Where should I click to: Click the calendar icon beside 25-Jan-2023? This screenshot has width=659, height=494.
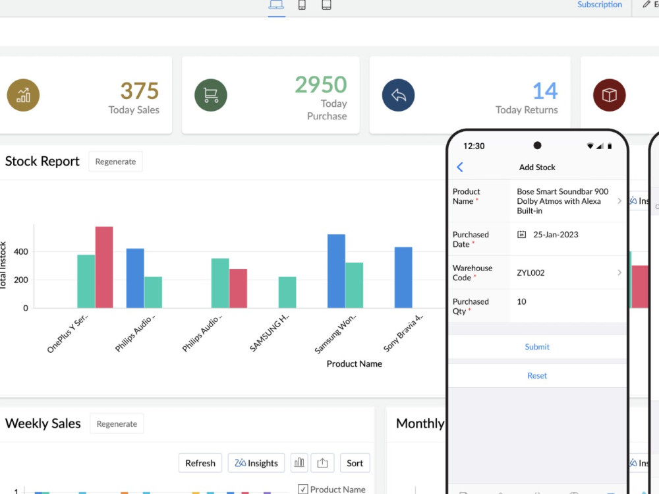pos(521,234)
